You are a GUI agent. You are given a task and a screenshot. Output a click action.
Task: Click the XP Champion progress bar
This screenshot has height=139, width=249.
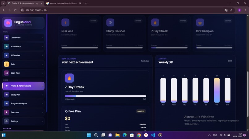pyautogui.click(x=214, y=48)
